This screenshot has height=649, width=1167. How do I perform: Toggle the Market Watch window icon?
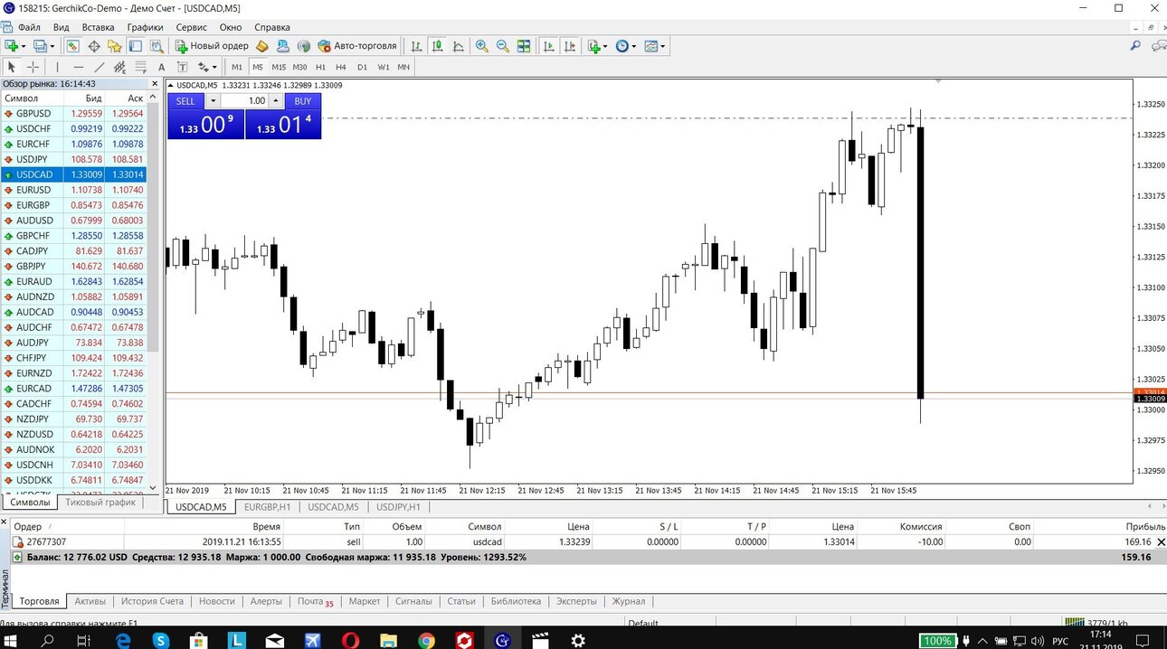[x=72, y=46]
